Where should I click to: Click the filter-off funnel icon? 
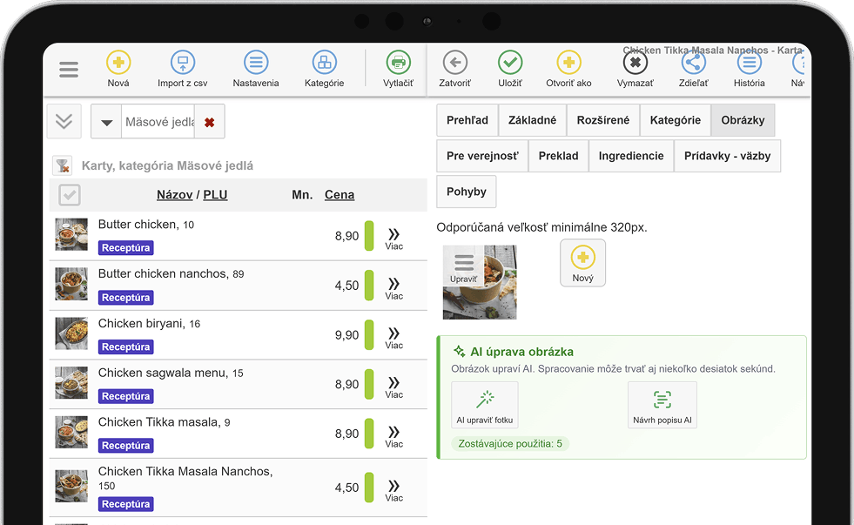pyautogui.click(x=62, y=165)
